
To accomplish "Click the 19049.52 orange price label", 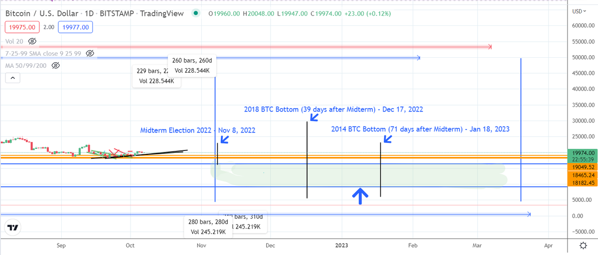I will pyautogui.click(x=582, y=168).
